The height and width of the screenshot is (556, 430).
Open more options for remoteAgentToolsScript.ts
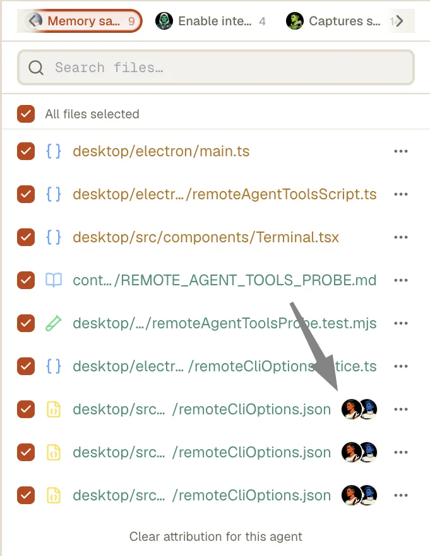click(x=400, y=194)
